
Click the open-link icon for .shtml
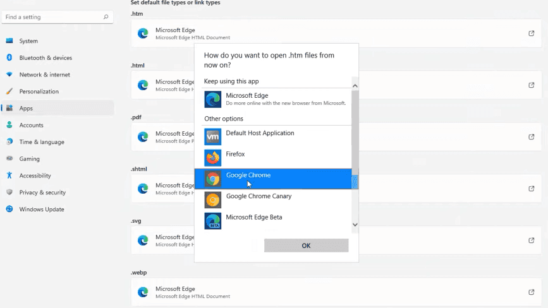531,188
